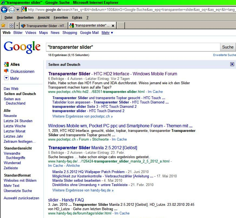Open slider - Handy FAQ result
Viewport: 236px width, 218px height.
(66, 200)
